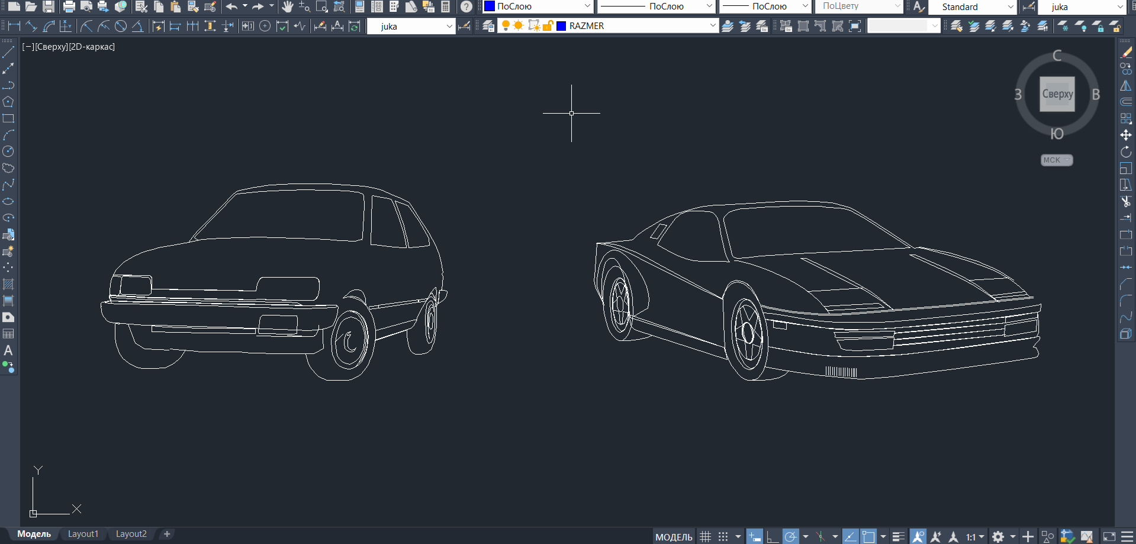Click the МОДЕЛЬ status bar button

coord(674,536)
